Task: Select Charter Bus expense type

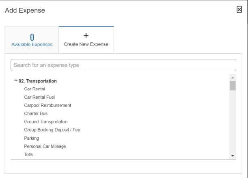Action: (36, 113)
